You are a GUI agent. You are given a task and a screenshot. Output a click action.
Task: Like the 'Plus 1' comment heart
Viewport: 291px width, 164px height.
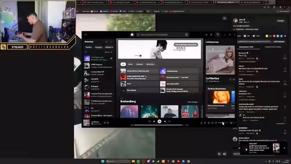[x=285, y=56]
